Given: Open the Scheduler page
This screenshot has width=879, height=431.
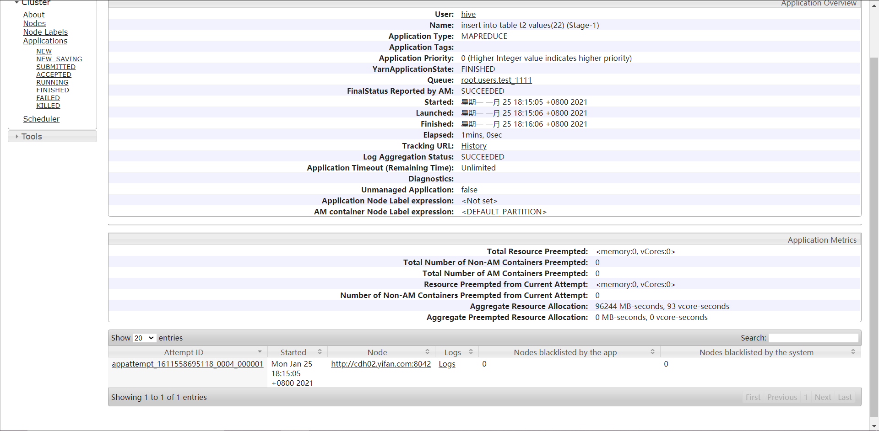Looking at the screenshot, I should [41, 119].
